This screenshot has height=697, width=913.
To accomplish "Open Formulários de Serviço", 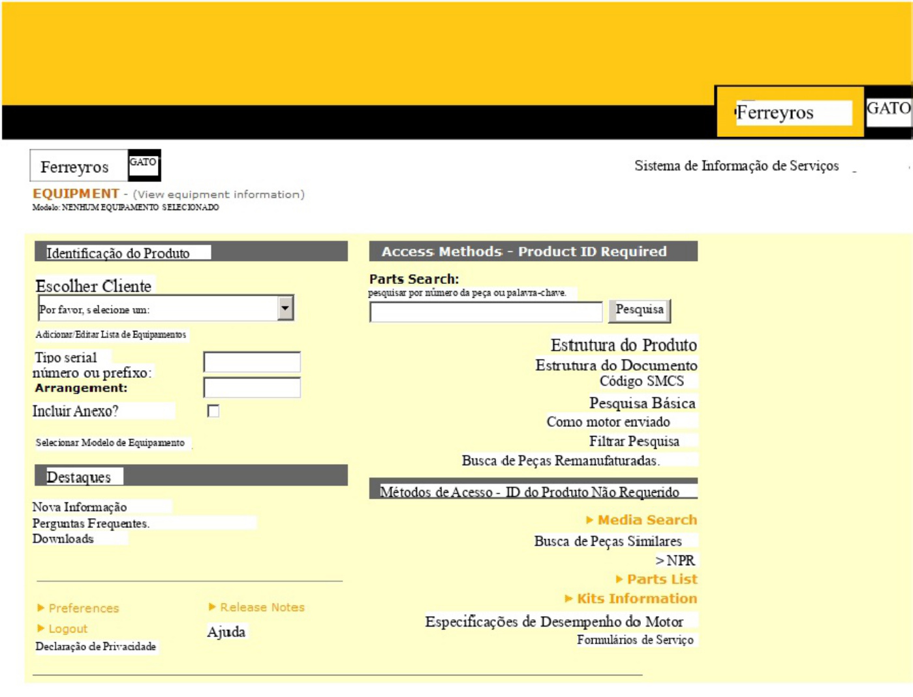I will (635, 640).
